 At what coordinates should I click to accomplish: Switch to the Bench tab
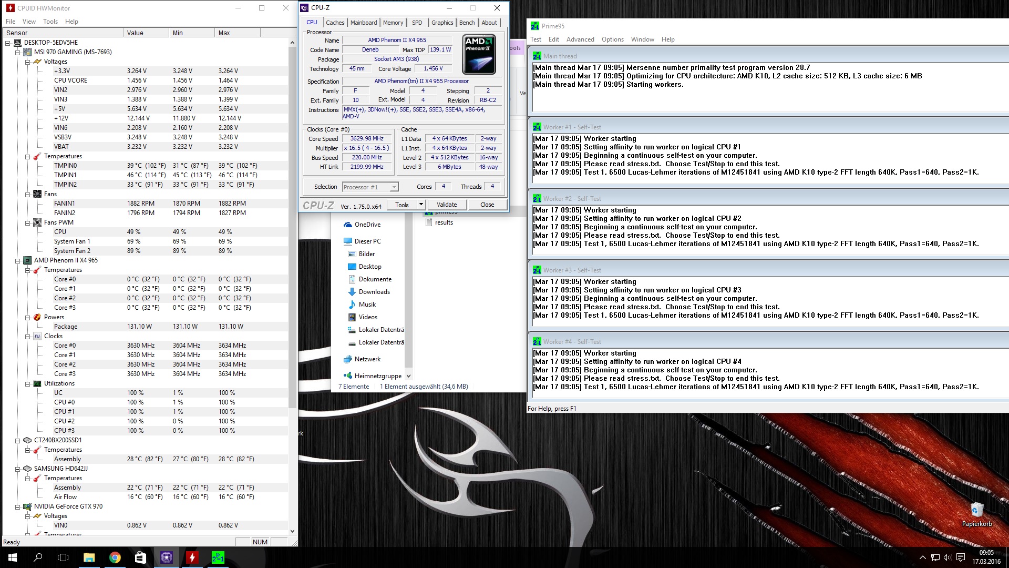coord(467,23)
